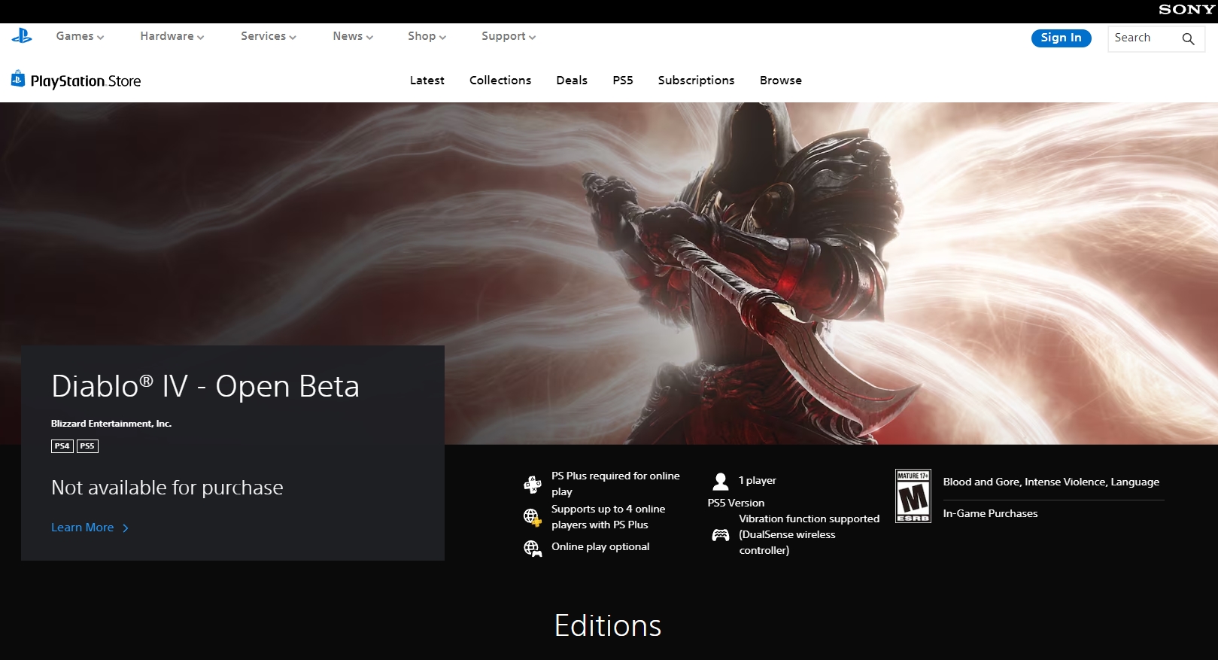
Task: Click the 1 player person icon
Action: (721, 481)
